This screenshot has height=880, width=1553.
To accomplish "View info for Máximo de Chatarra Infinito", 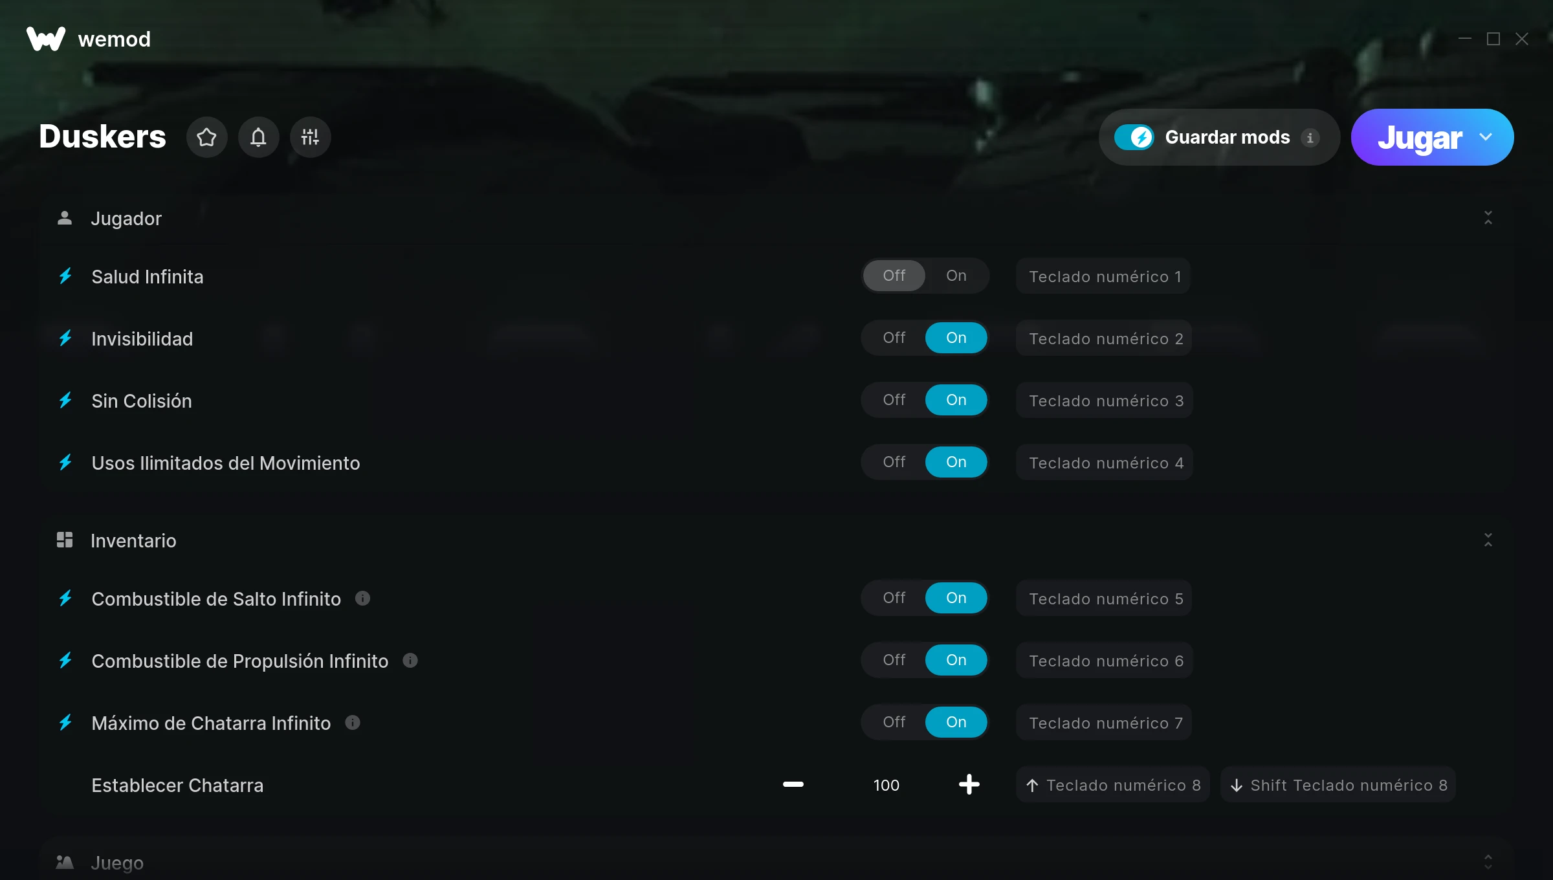I will pyautogui.click(x=353, y=723).
